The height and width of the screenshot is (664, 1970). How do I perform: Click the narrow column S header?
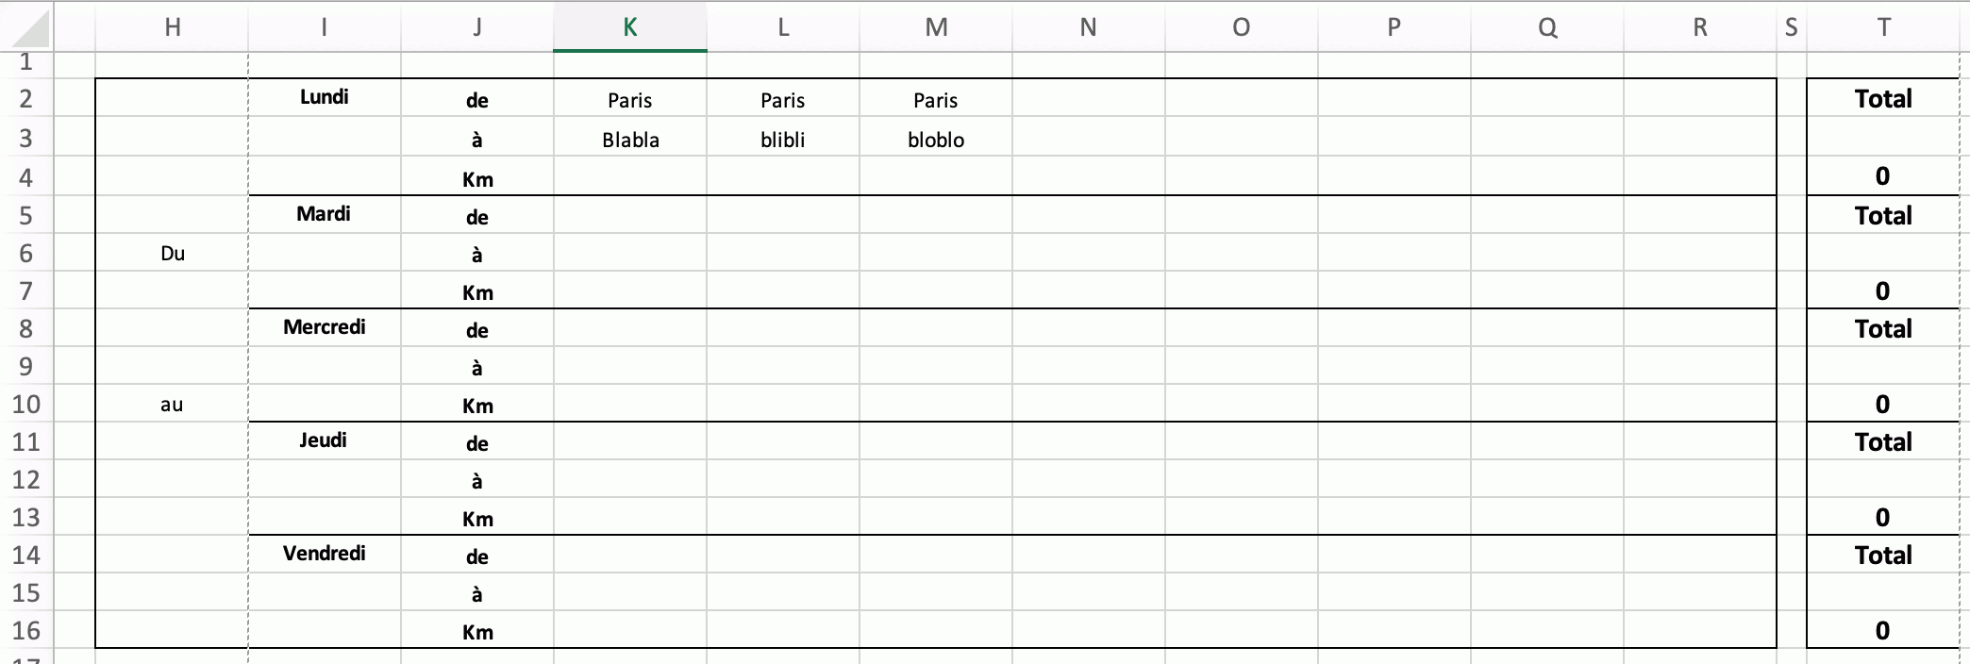coord(1791,27)
